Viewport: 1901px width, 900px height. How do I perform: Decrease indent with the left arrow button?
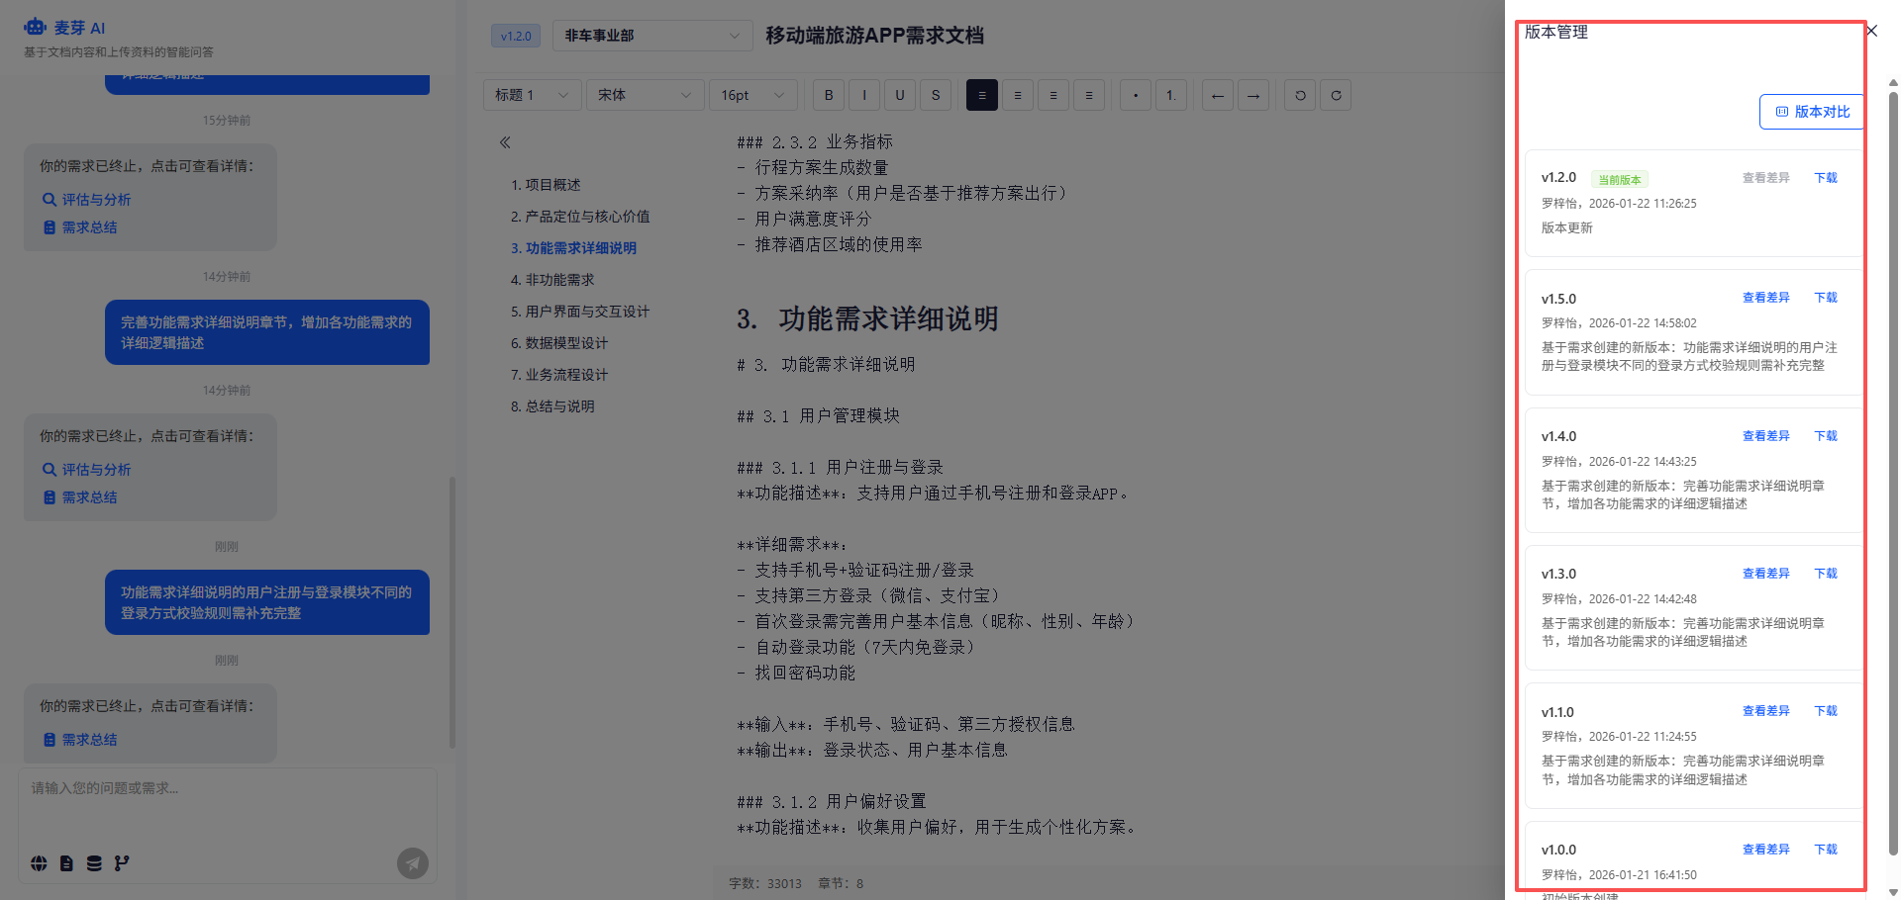pyautogui.click(x=1218, y=95)
